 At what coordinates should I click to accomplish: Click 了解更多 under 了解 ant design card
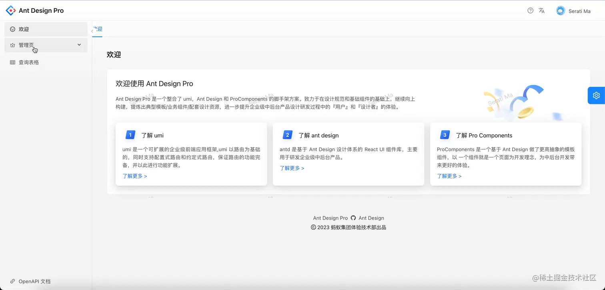pyautogui.click(x=292, y=168)
